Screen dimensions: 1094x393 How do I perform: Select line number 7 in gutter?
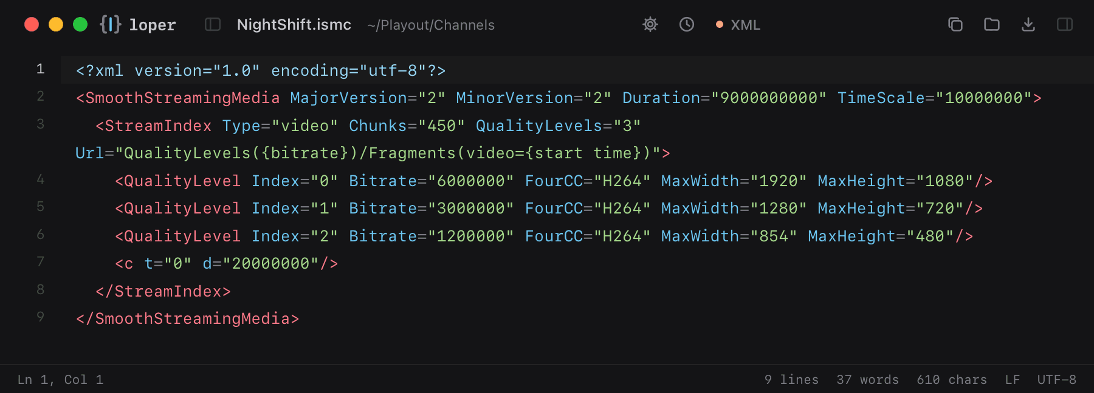pyautogui.click(x=40, y=262)
